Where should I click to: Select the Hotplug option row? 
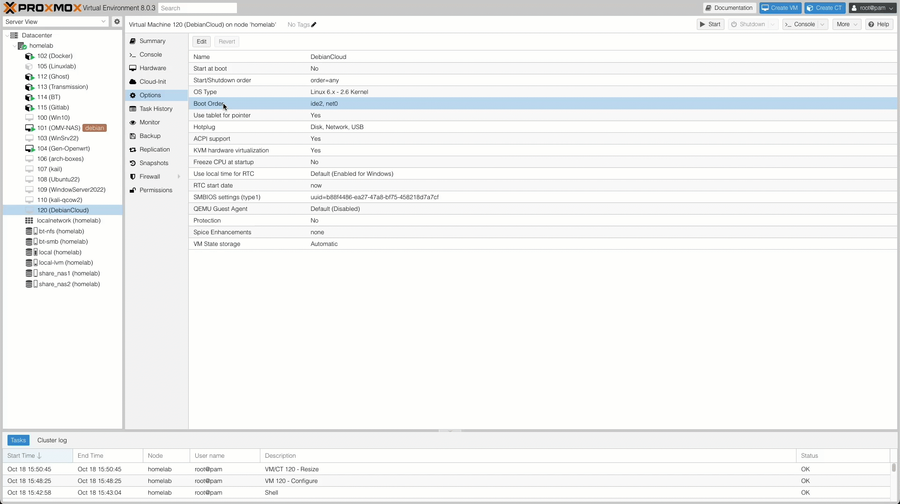543,127
